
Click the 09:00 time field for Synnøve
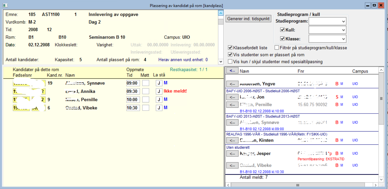coord(133,83)
